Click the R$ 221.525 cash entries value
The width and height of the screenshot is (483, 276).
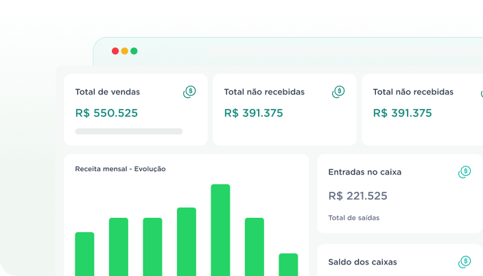coord(357,196)
